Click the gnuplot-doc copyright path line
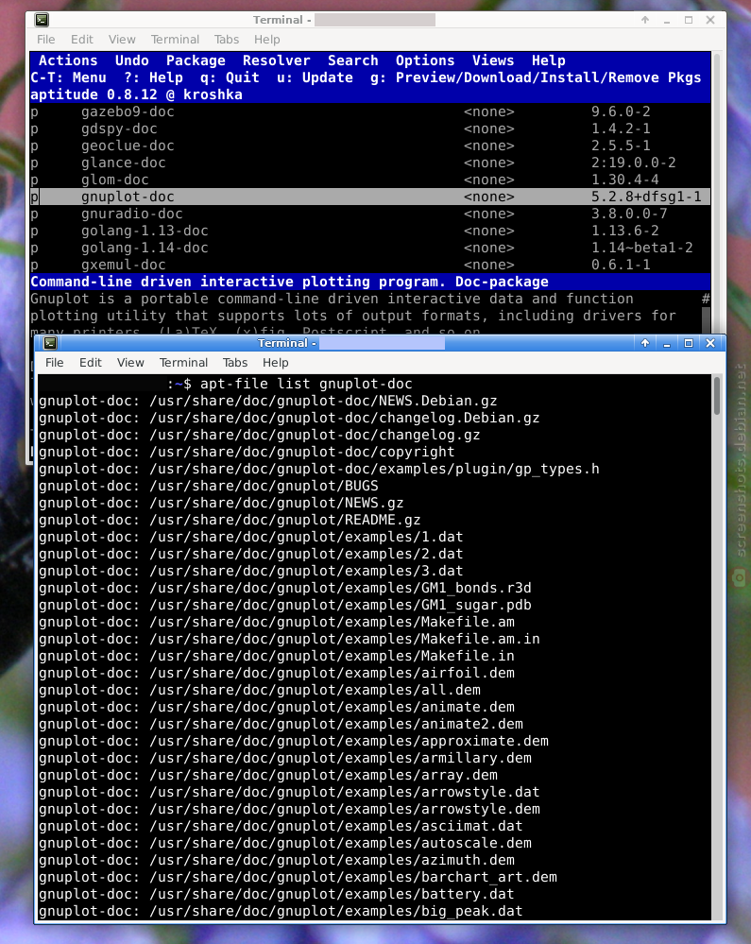This screenshot has width=751, height=944. click(x=247, y=452)
